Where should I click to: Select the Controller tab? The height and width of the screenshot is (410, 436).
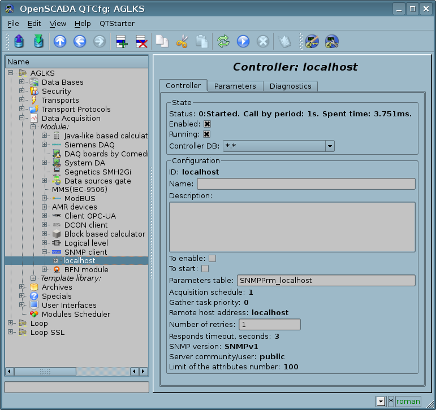[x=183, y=85]
